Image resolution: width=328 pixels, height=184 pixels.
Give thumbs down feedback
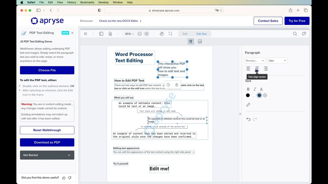[70, 178]
